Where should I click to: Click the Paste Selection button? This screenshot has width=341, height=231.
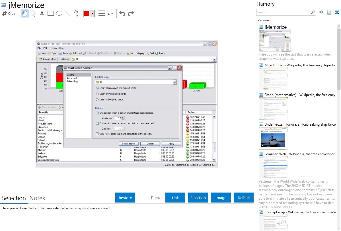[198, 198]
